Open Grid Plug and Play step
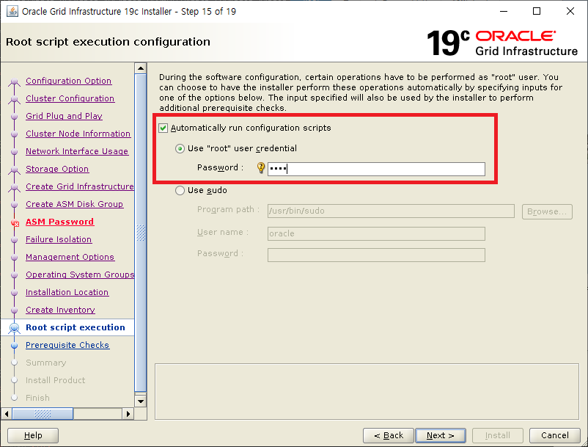This screenshot has width=588, height=447. (x=64, y=116)
